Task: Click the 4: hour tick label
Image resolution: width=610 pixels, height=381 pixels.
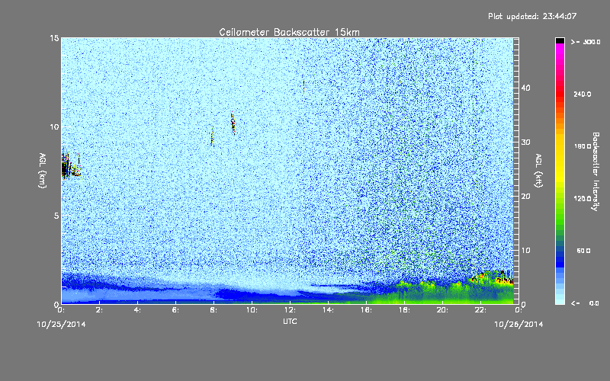Action: click(137, 310)
